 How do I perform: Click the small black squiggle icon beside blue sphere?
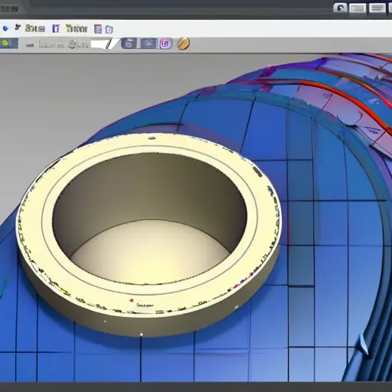pos(18,27)
